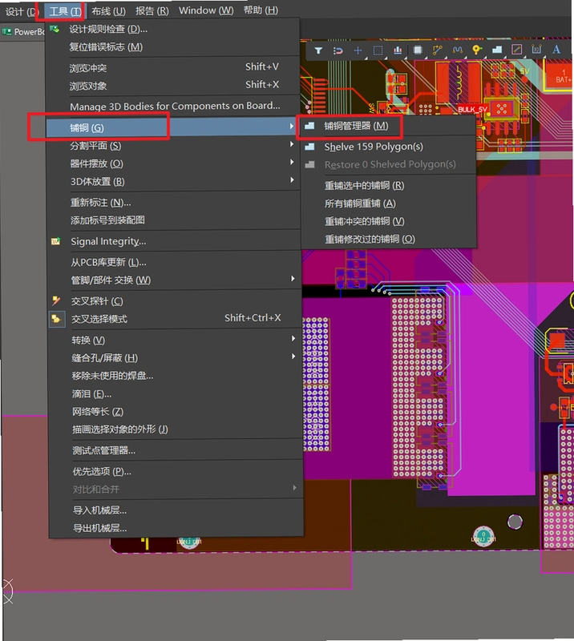Click the length tuning wave icon
Image resolution: width=574 pixels, height=641 pixels.
tap(458, 50)
